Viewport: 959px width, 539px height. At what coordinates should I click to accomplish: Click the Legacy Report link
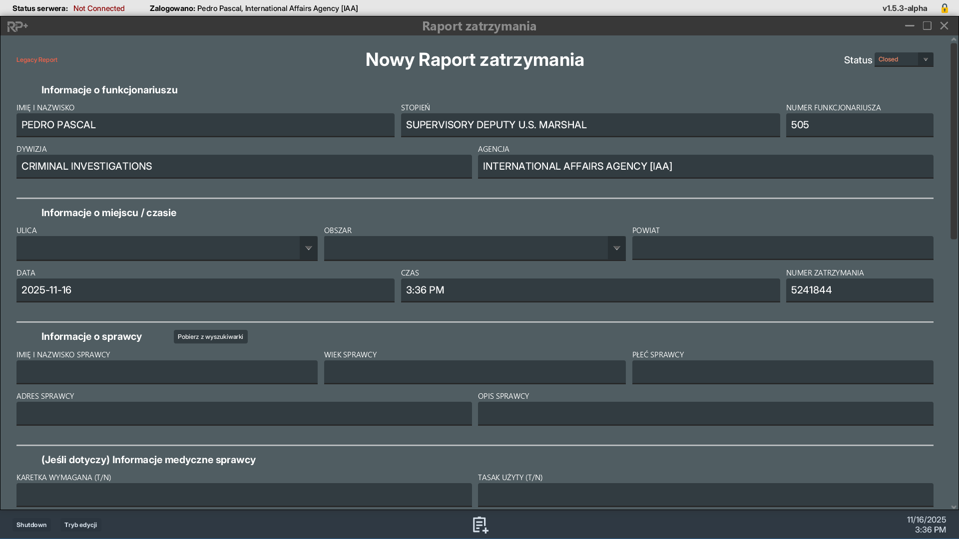click(37, 60)
